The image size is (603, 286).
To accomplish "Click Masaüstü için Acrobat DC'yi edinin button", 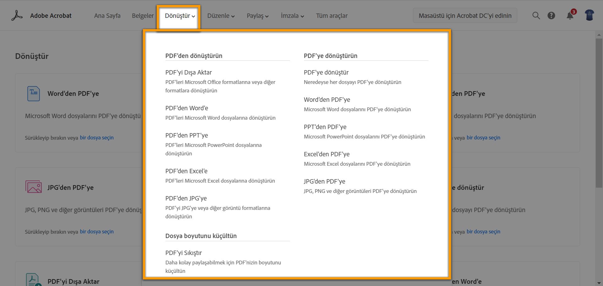I will click(465, 16).
